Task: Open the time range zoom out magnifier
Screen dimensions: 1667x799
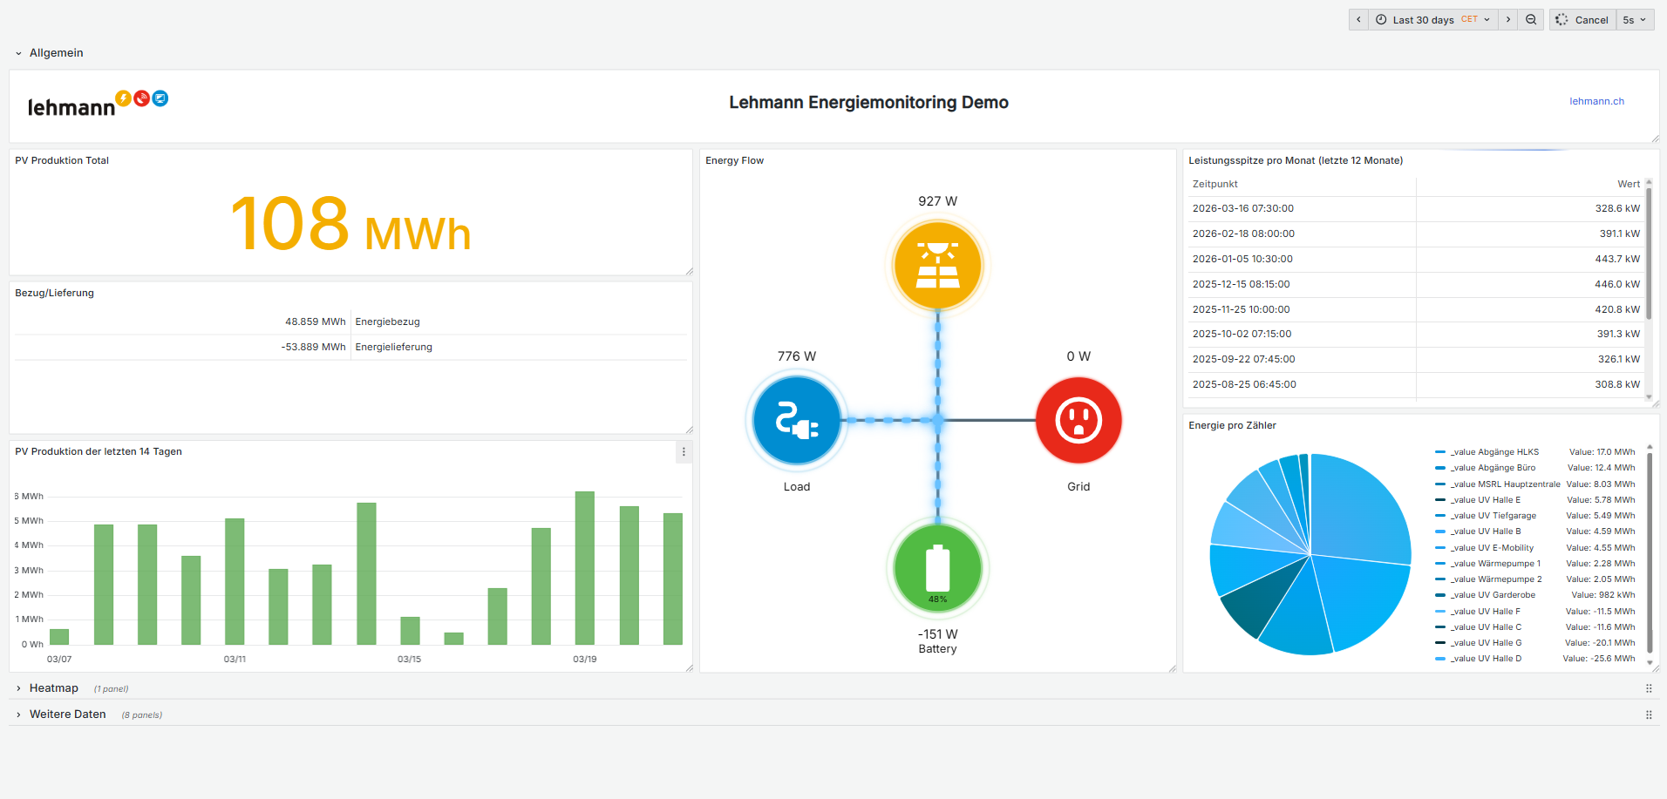Action: click(1530, 19)
